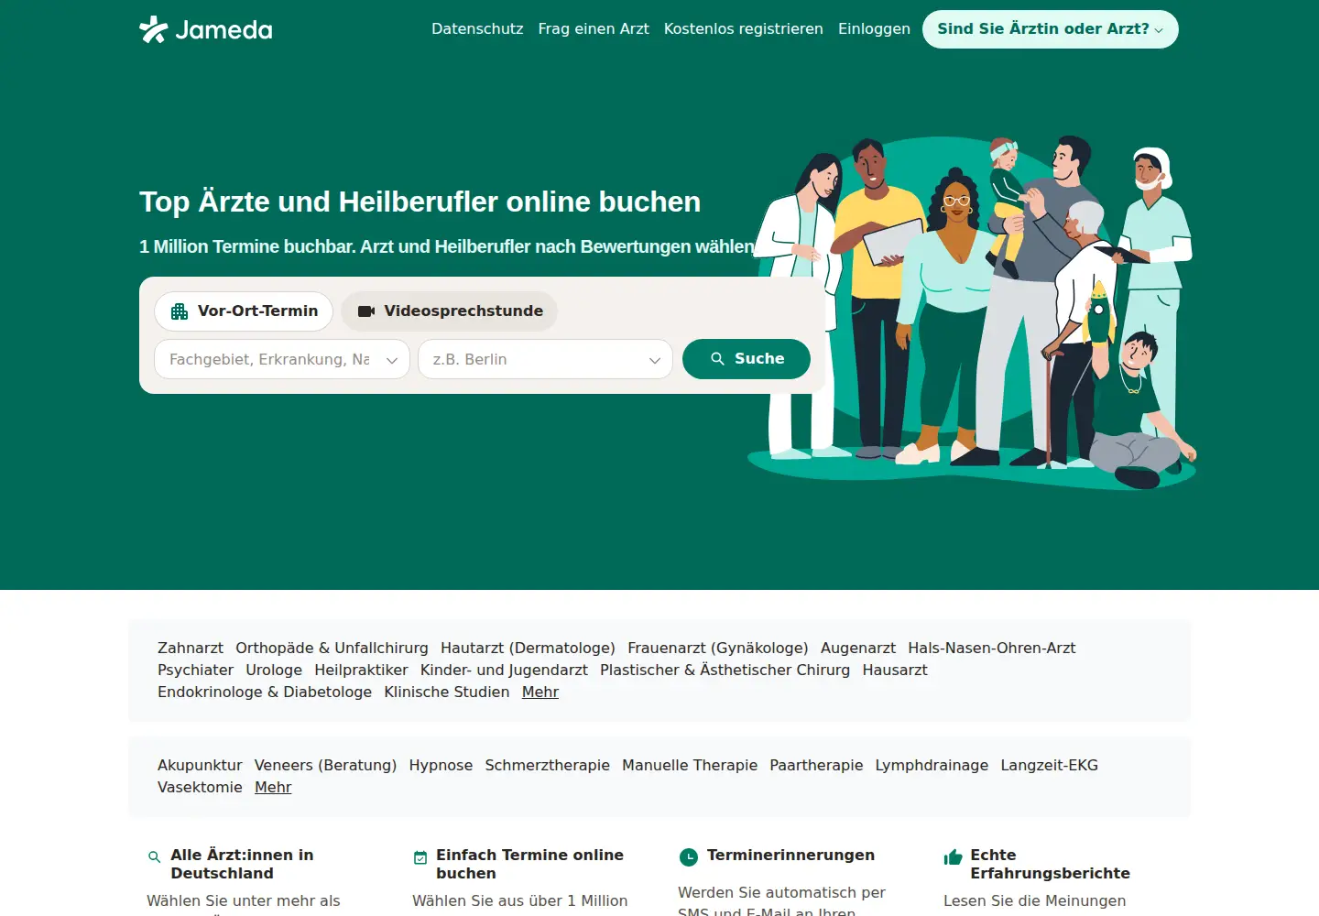Select the Vor-Ort-Termin tab
This screenshot has height=916, width=1319.
(244, 311)
